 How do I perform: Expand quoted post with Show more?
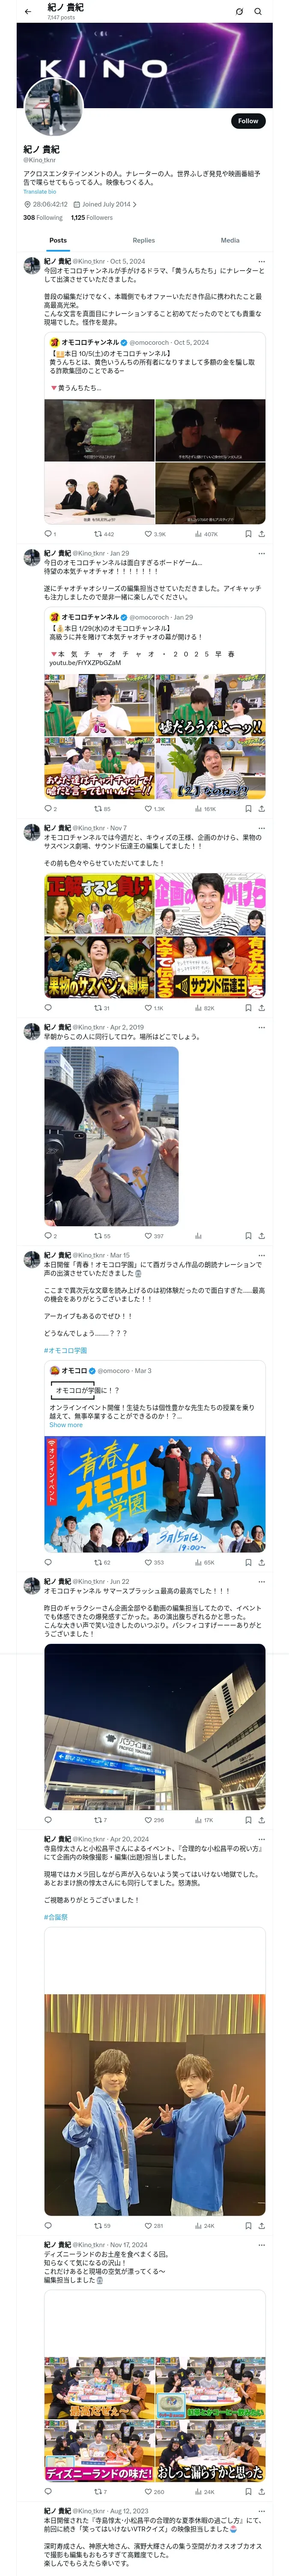[66, 1425]
